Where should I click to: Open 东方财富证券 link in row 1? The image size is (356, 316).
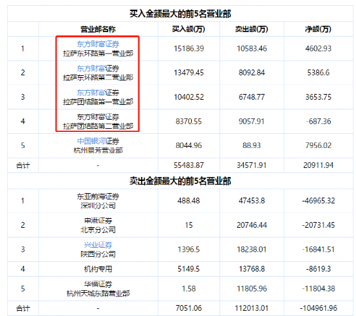click(x=98, y=44)
